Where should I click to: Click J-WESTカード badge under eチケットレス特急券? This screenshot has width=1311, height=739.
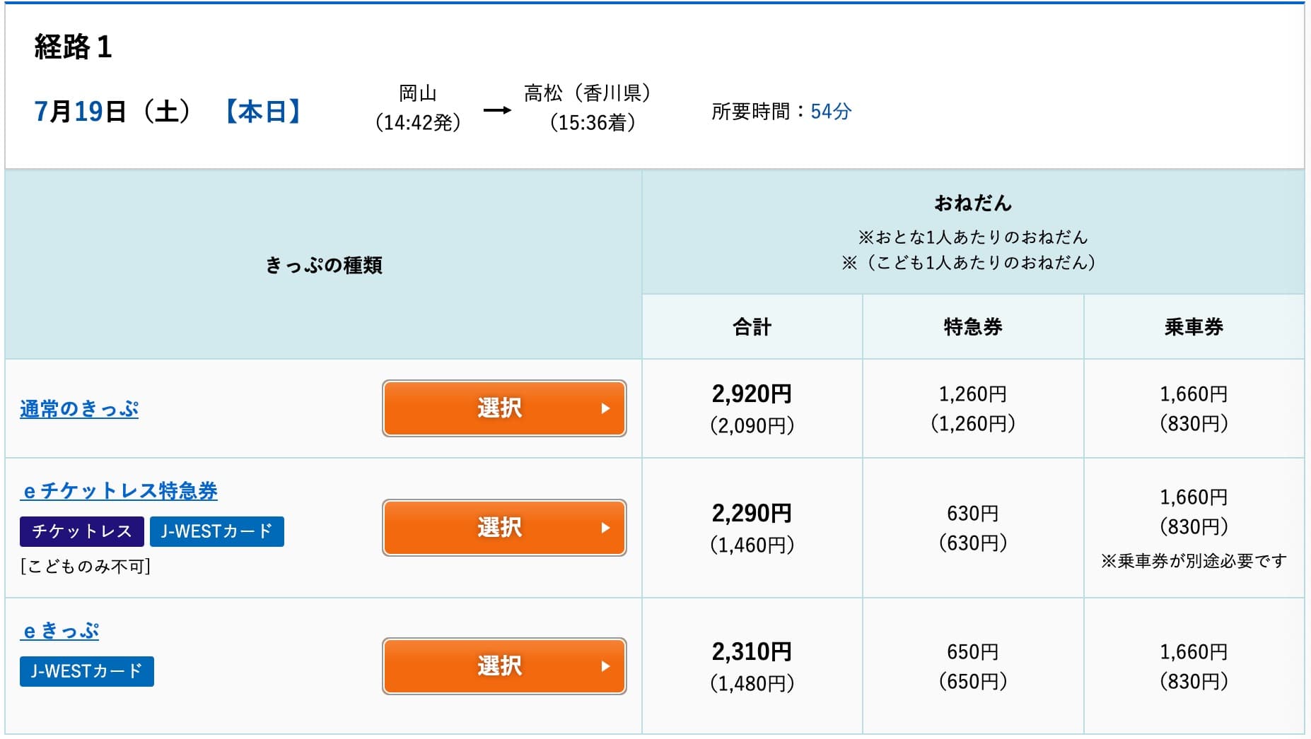click(216, 531)
